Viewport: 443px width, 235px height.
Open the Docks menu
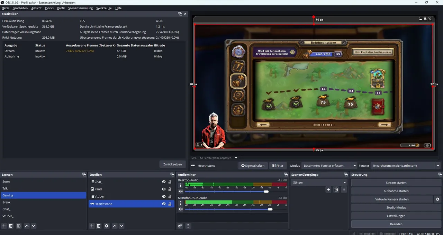pos(49,8)
